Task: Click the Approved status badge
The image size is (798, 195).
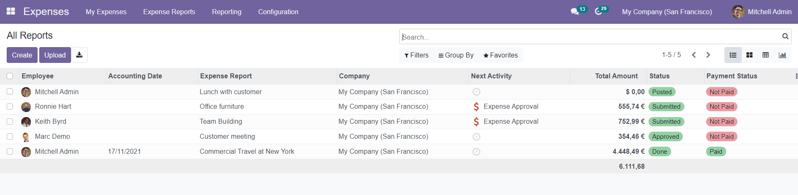Action: coord(666,137)
